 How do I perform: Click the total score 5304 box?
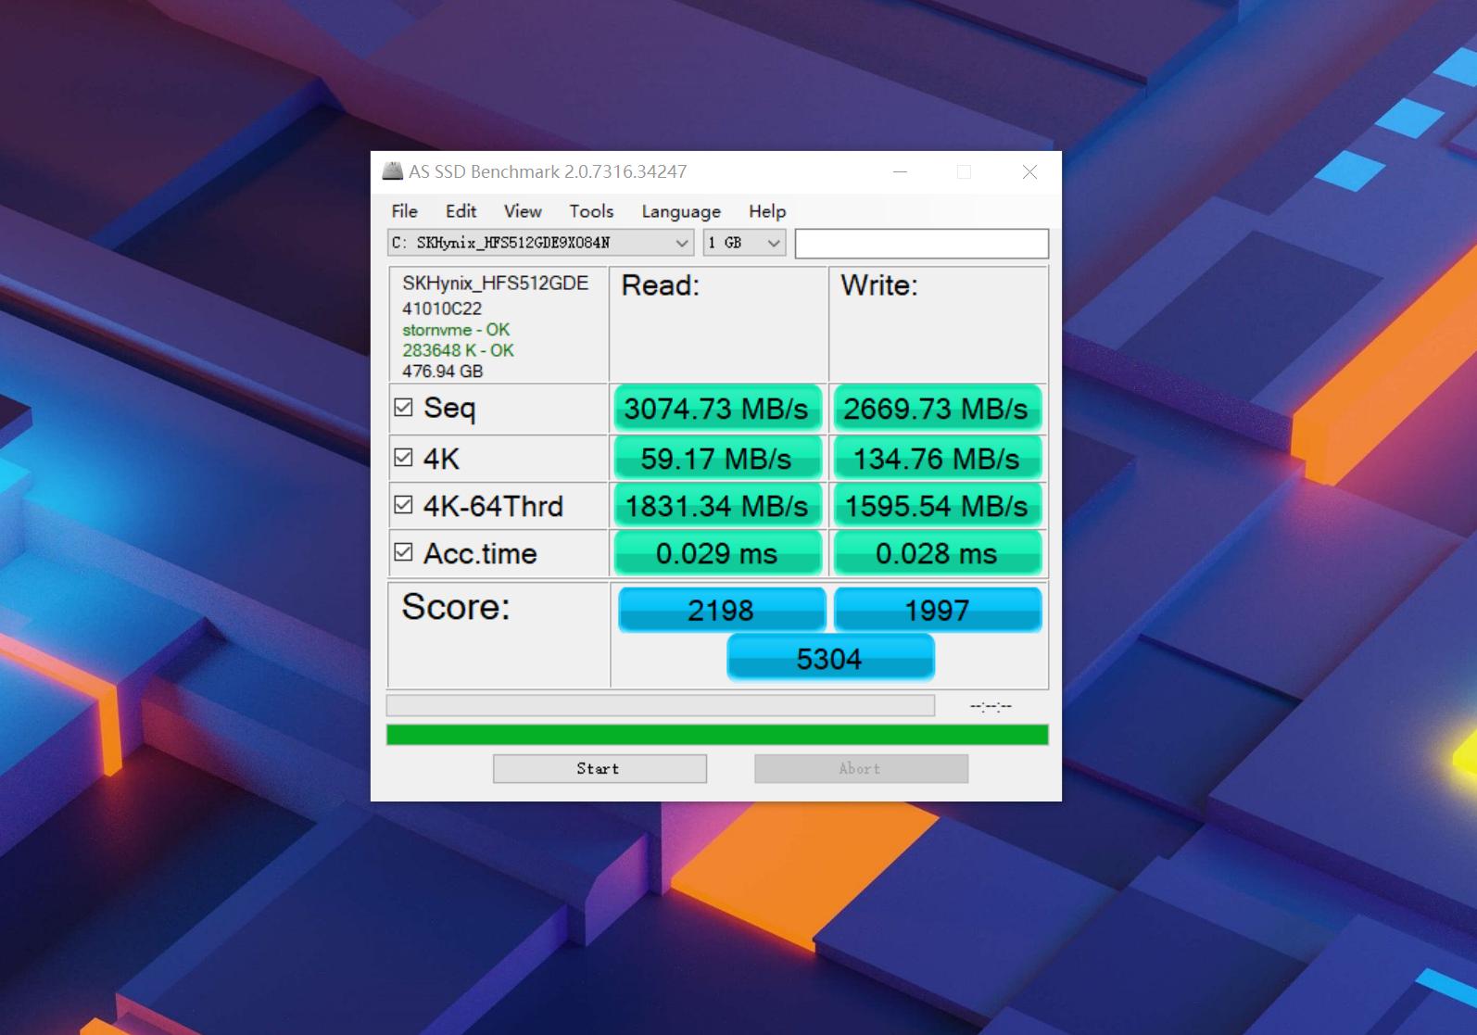[x=830, y=658]
